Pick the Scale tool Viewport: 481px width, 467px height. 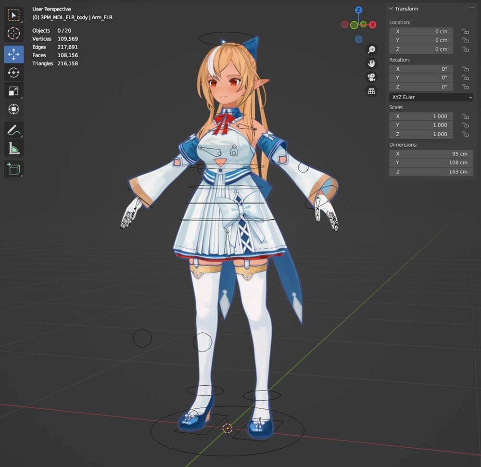(13, 91)
